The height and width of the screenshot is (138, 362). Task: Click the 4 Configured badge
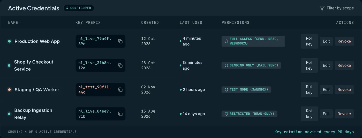coord(79,8)
